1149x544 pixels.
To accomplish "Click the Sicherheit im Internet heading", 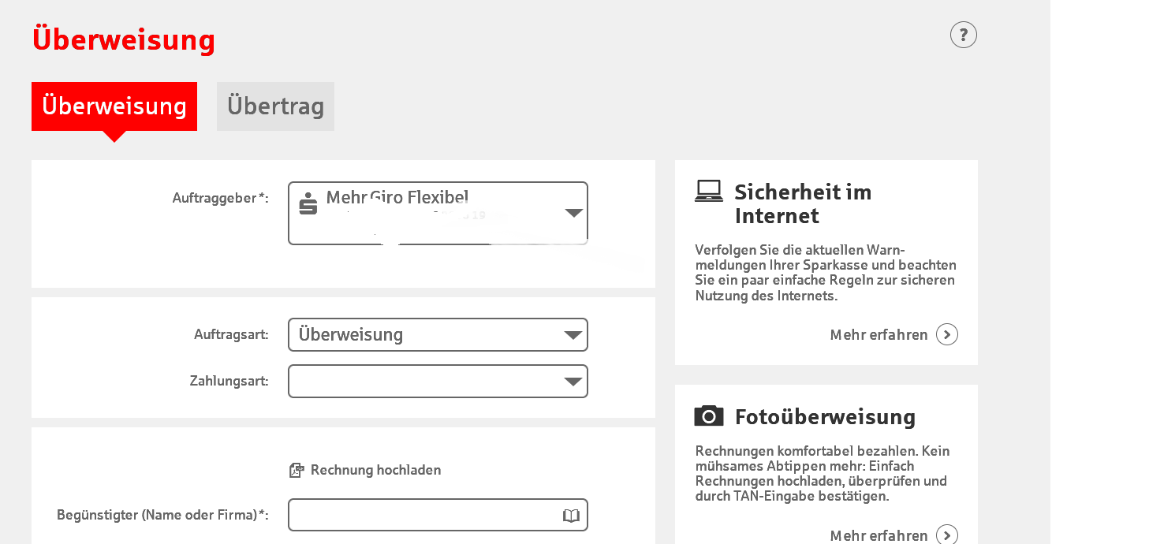I will coord(803,203).
